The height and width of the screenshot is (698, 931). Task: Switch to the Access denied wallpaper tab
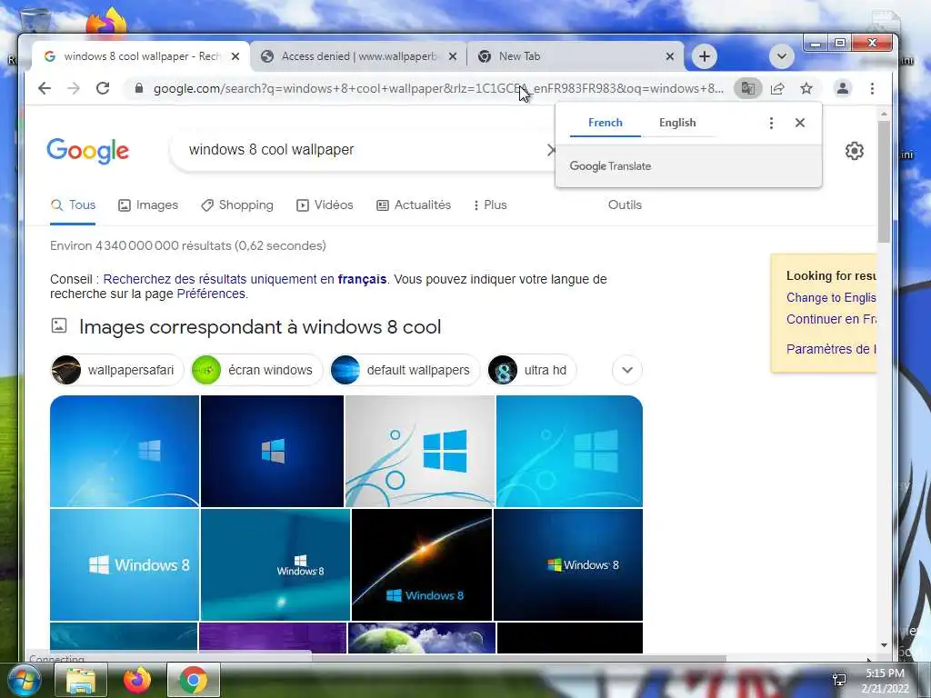pyautogui.click(x=358, y=56)
